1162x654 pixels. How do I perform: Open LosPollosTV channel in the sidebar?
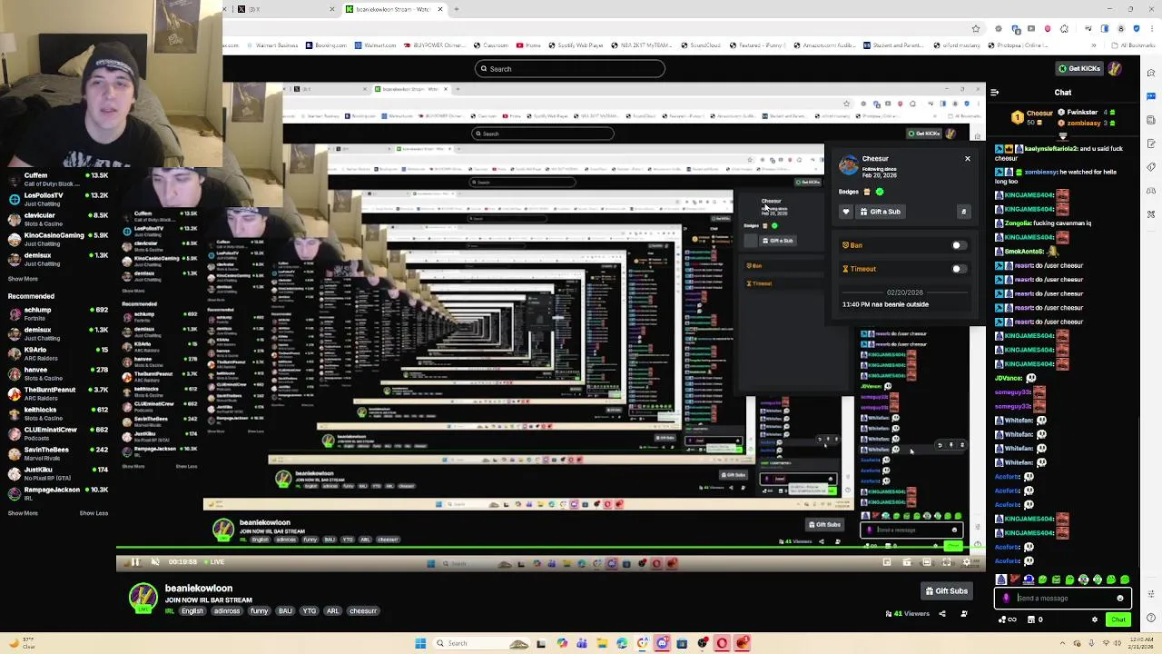(x=56, y=199)
